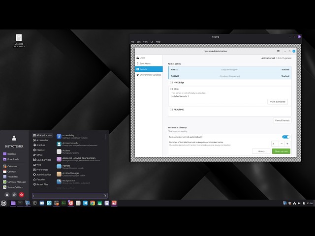Decrease the number of kernels to keep

point(282,144)
